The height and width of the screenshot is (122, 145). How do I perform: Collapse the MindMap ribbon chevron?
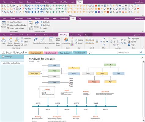click(143, 48)
